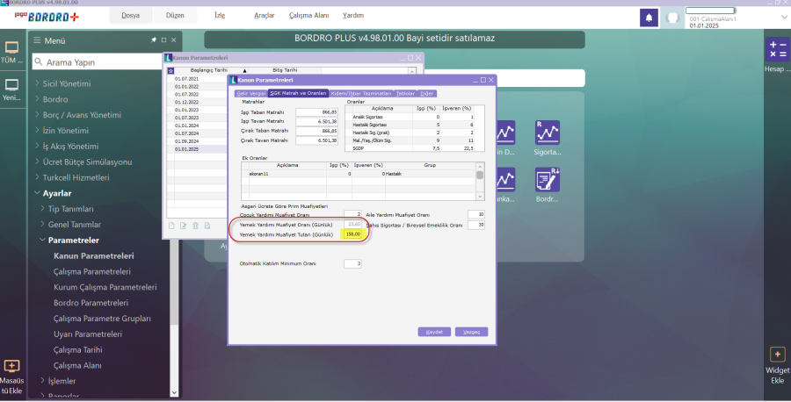
Task: Switch to SGK Matrah ve Oranları tab
Action: tap(298, 93)
